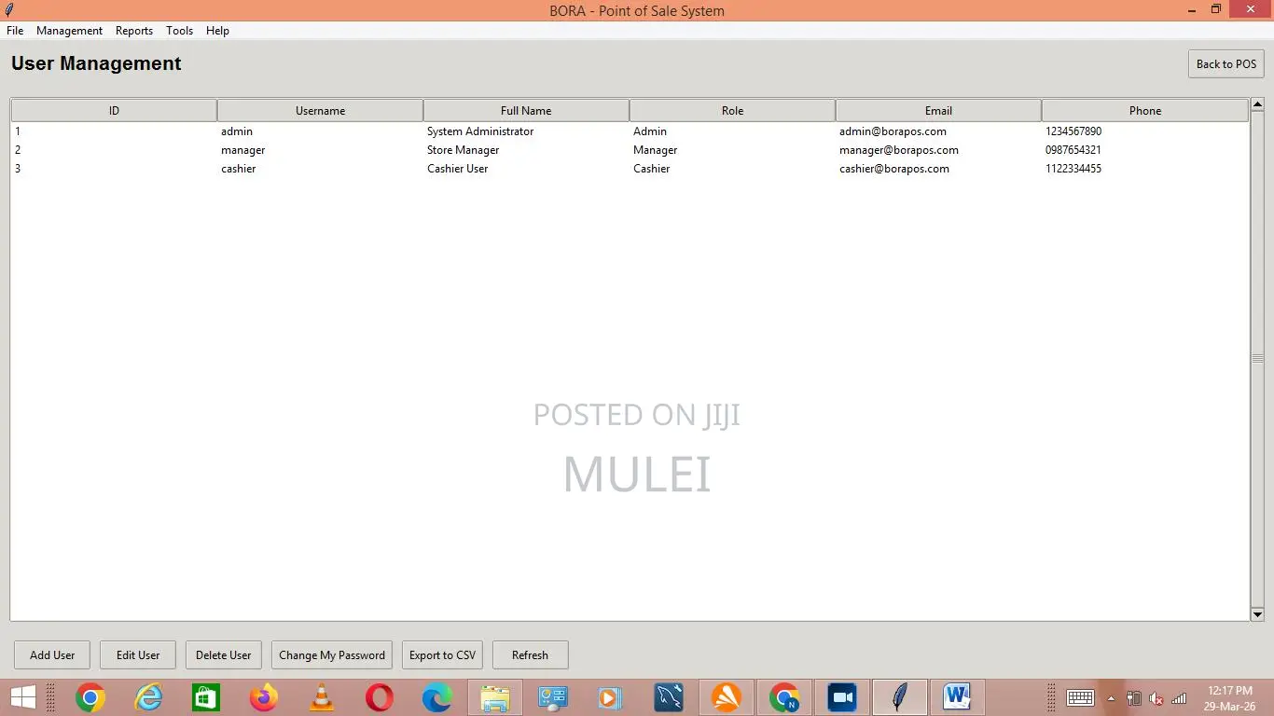1274x716 pixels.
Task: Click the Edit User button
Action: 138,655
